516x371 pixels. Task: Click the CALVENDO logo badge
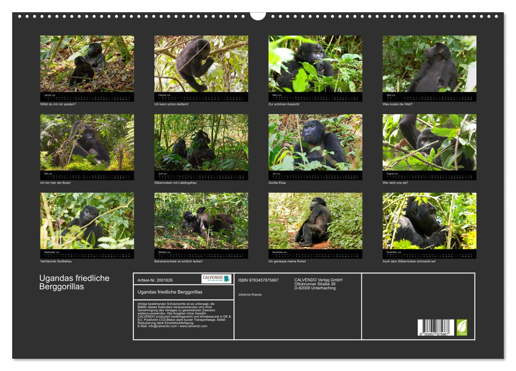pos(216,279)
